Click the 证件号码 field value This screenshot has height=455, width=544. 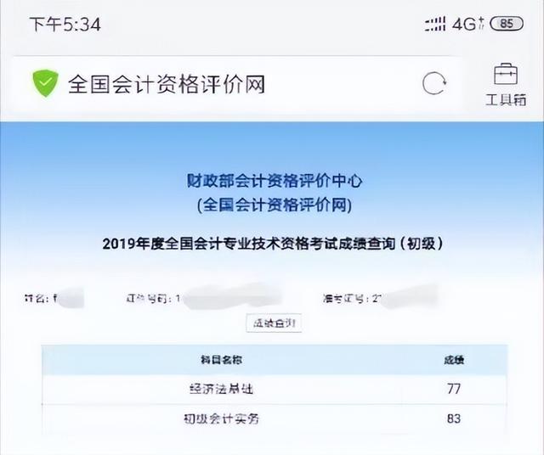[229, 298]
